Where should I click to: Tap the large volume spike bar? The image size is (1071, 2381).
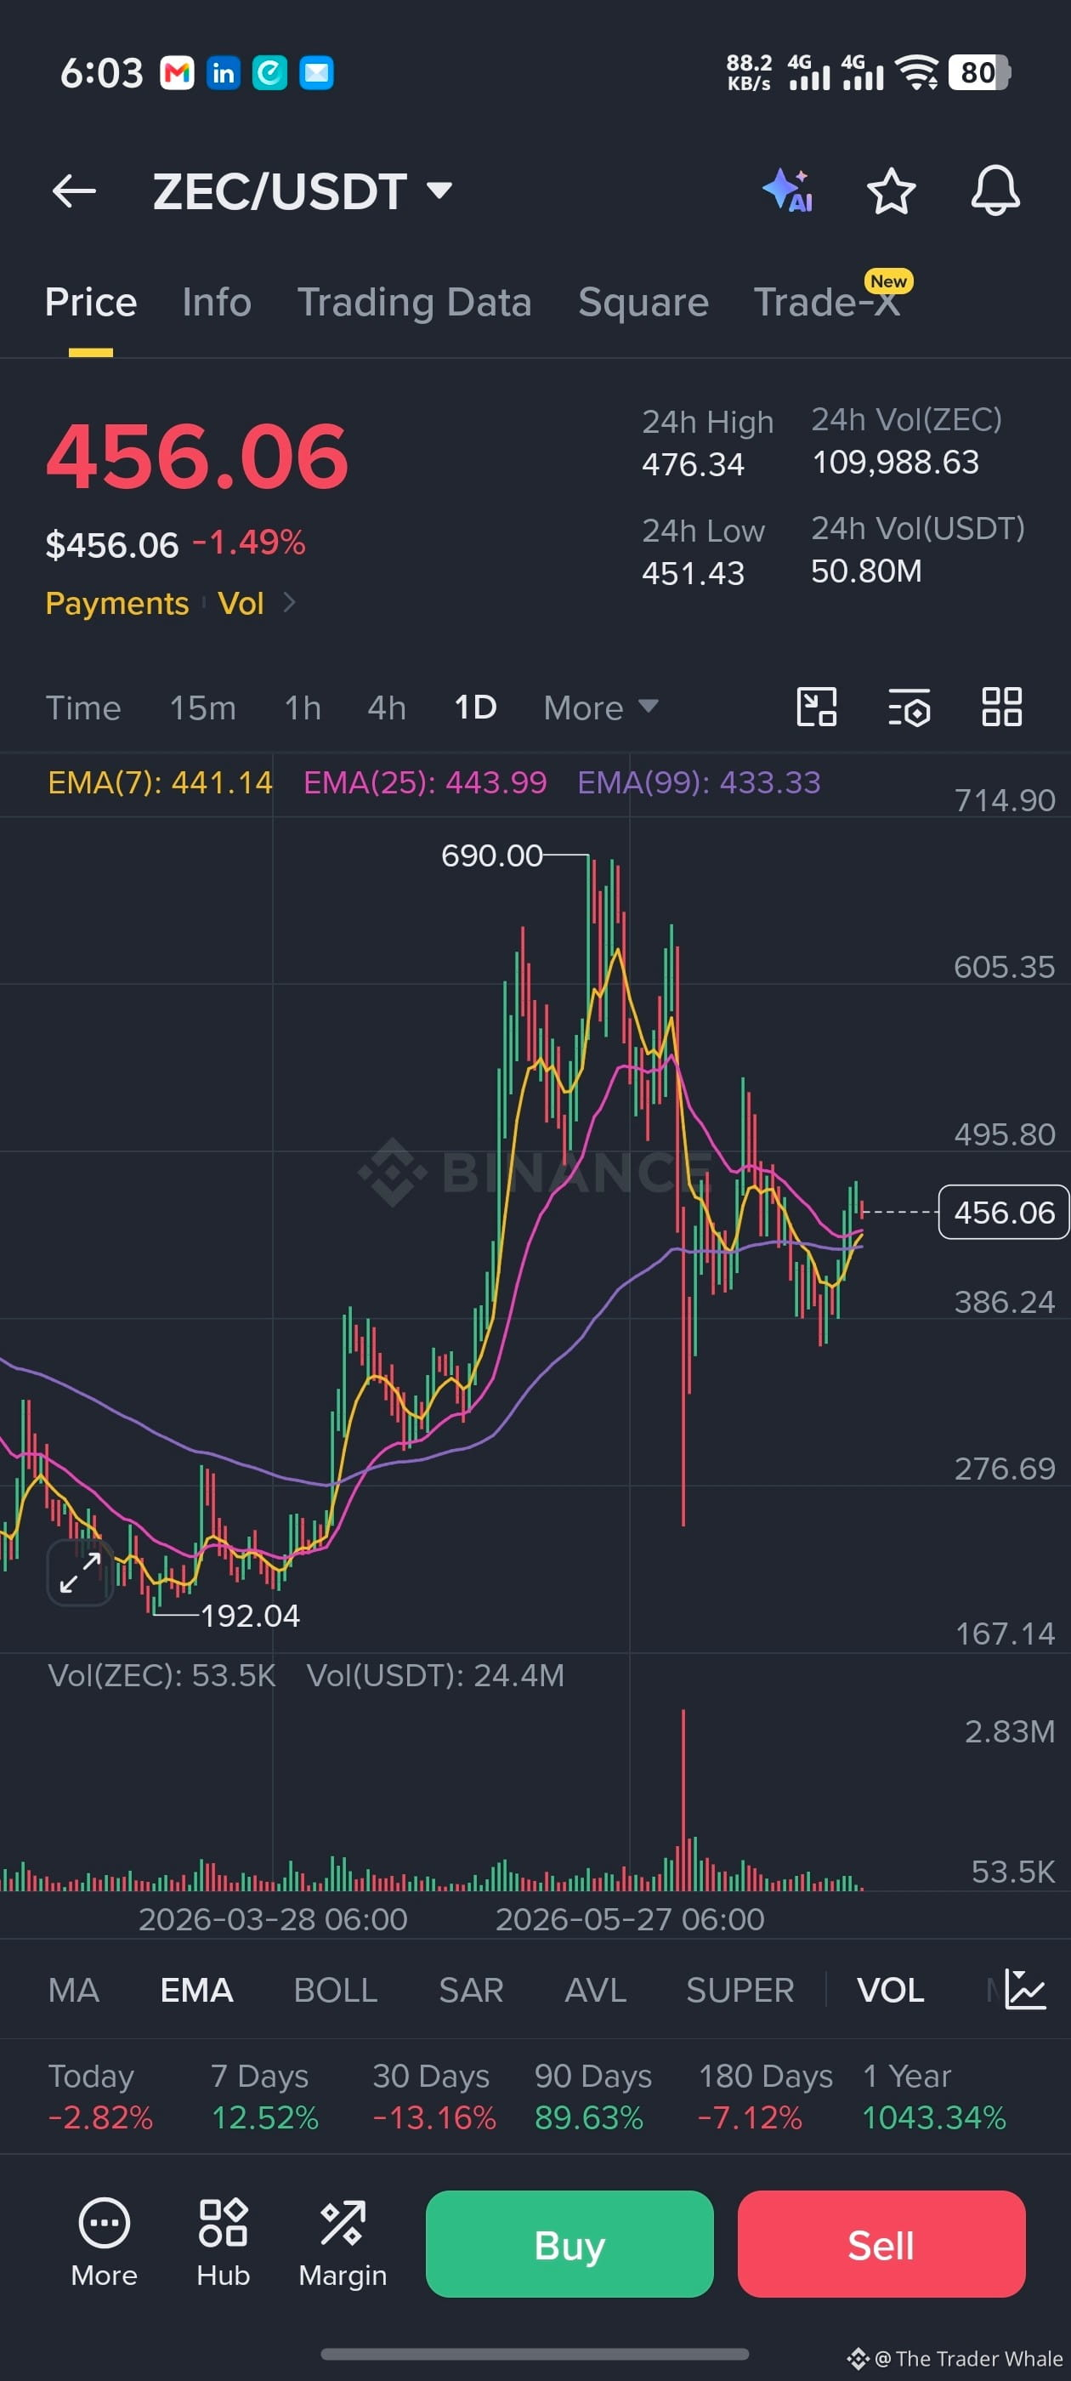tap(683, 1799)
